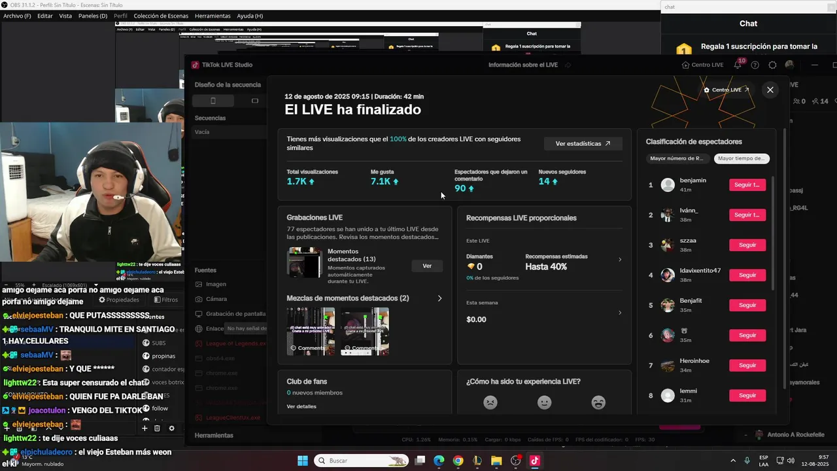Expand Este LIVE rewards details chevron
The image size is (837, 471).
[x=620, y=260]
